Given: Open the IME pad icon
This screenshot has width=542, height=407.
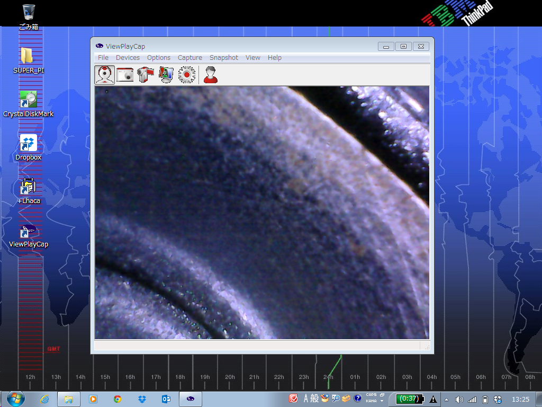Looking at the screenshot, I should (324, 399).
